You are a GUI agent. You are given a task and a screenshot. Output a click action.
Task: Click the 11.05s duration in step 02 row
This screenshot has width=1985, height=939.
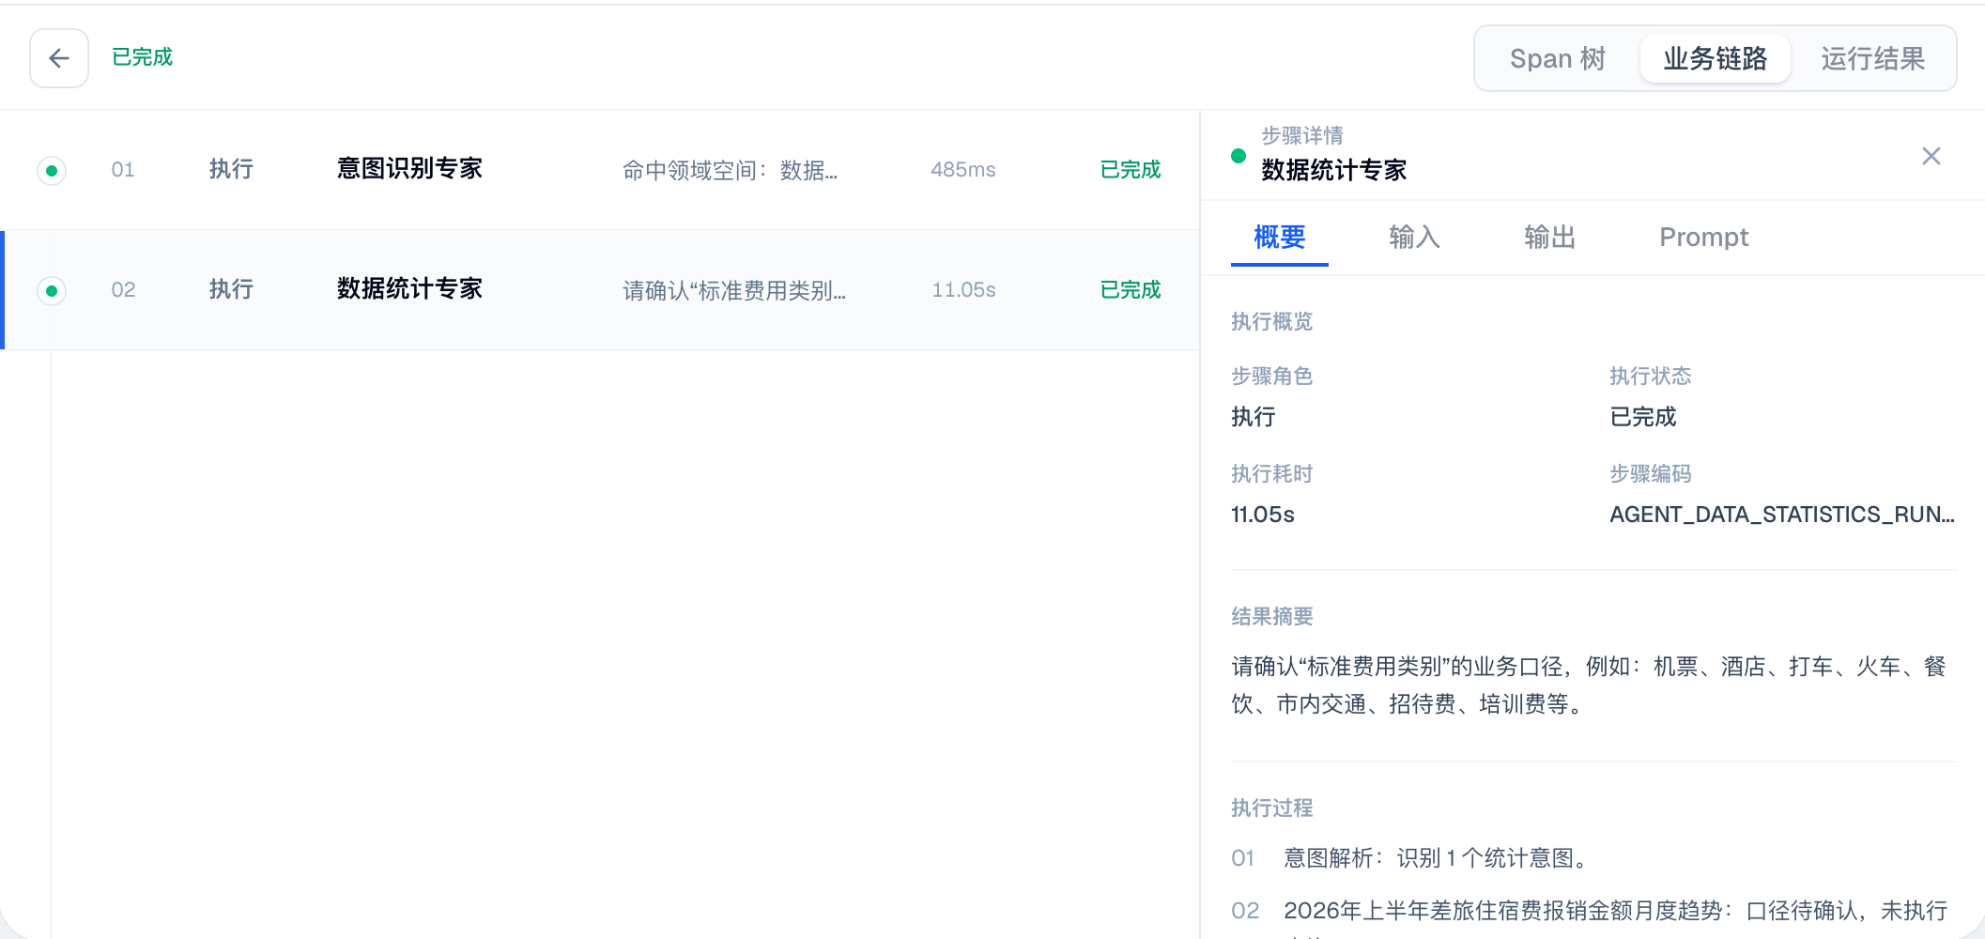963,290
